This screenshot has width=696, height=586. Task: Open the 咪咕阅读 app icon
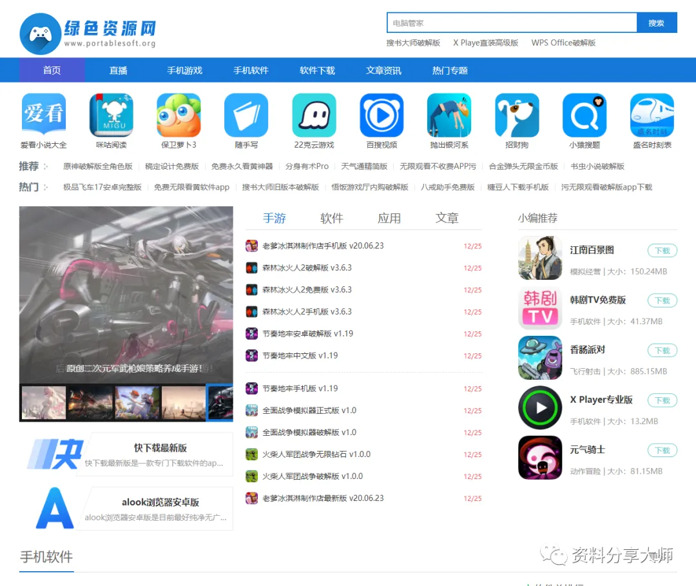(111, 115)
